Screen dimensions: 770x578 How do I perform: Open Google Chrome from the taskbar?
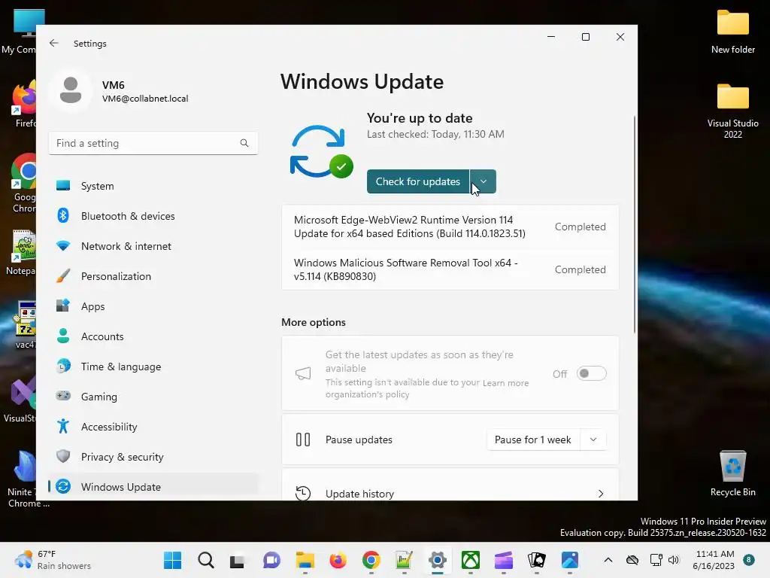[x=371, y=560]
